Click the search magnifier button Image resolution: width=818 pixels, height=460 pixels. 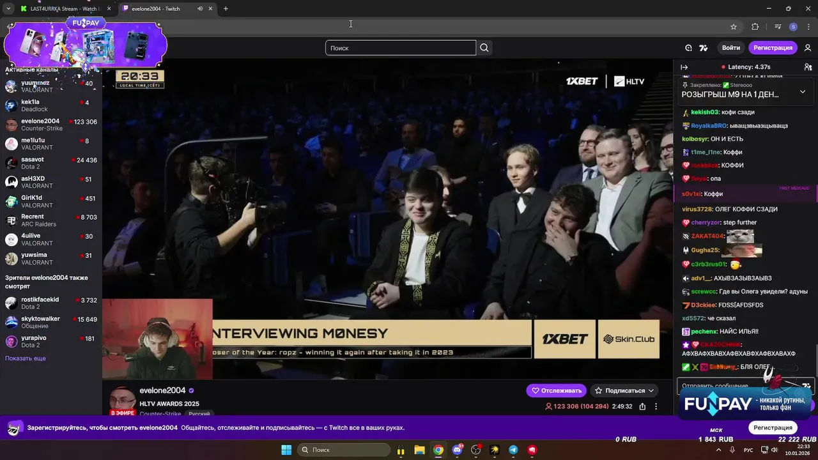[484, 48]
